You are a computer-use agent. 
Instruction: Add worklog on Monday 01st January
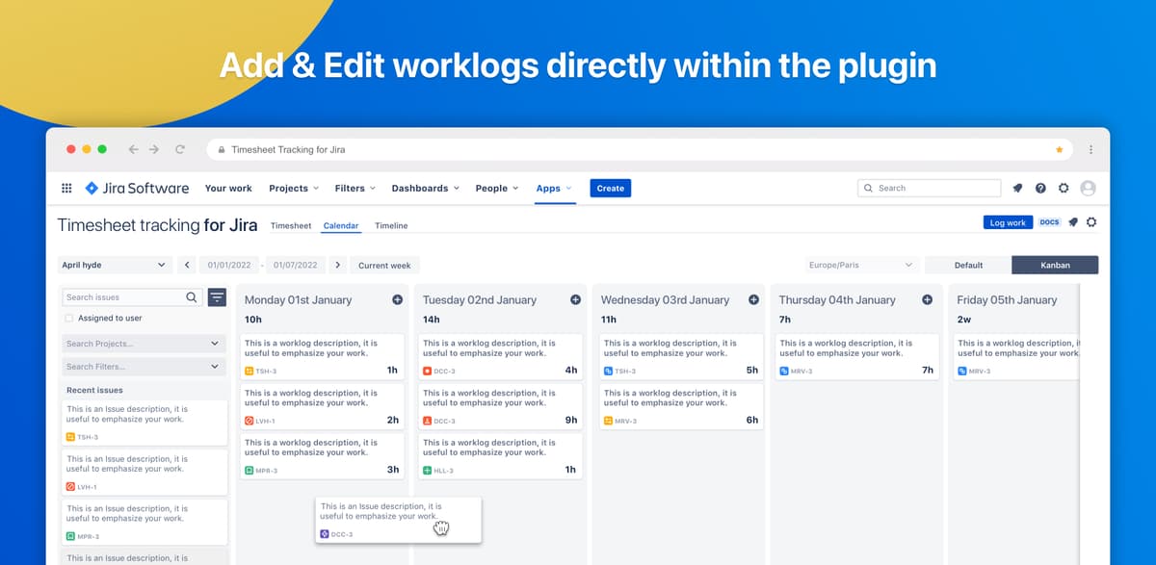coord(397,300)
